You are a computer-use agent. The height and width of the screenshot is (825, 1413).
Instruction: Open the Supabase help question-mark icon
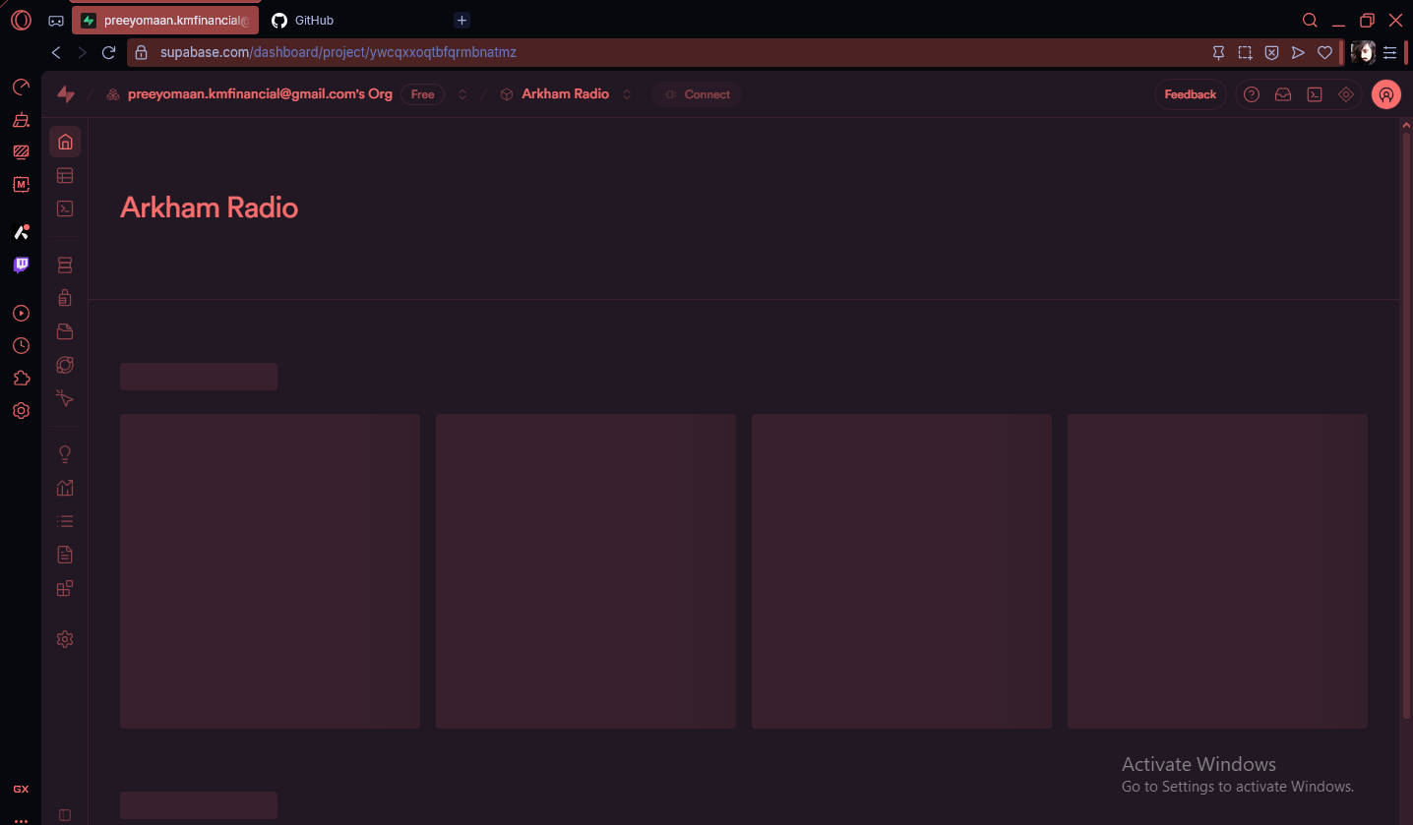point(1252,94)
